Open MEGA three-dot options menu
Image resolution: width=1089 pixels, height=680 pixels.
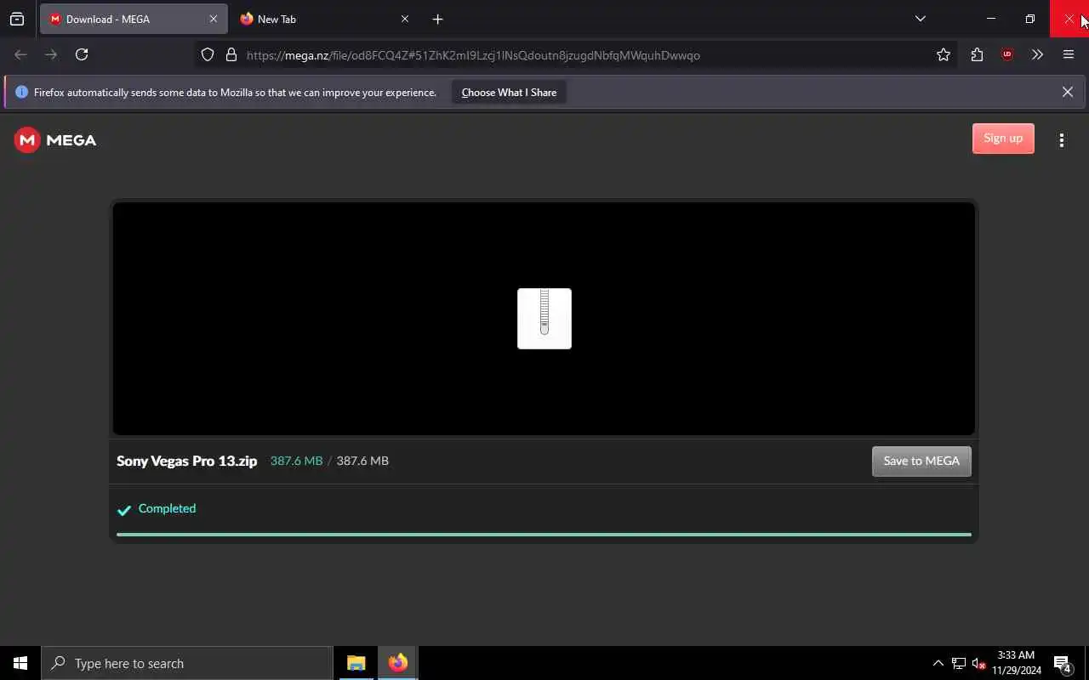click(x=1062, y=140)
